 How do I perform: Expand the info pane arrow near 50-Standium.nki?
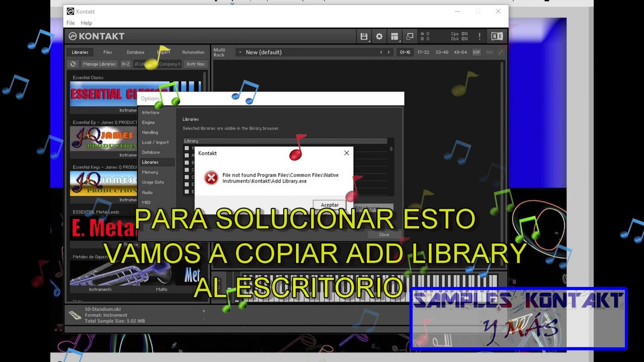coord(204,311)
